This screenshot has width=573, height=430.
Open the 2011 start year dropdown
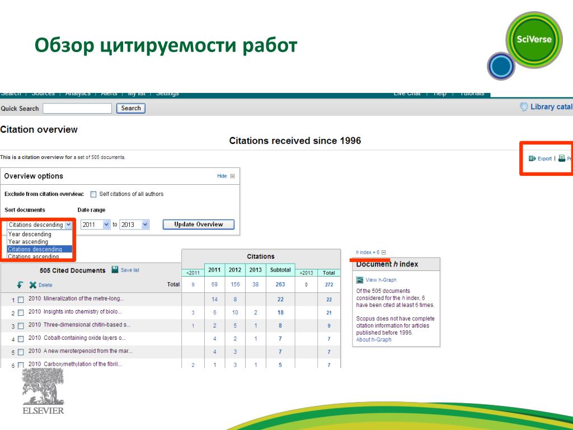click(106, 225)
